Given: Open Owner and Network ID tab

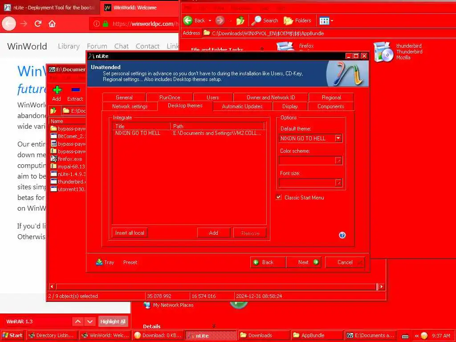Looking at the screenshot, I should pos(270,97).
